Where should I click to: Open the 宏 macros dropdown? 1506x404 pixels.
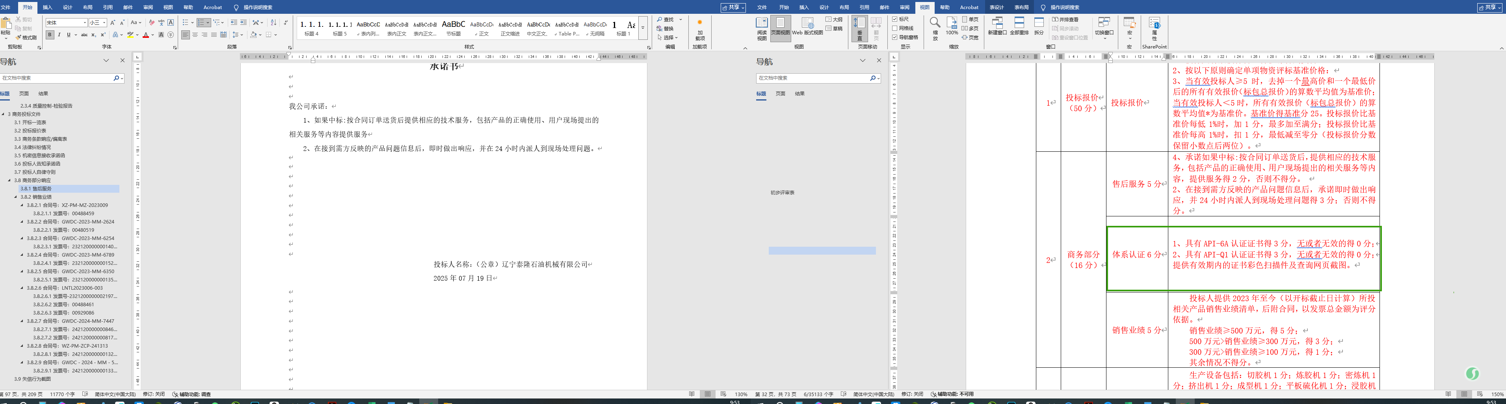[1129, 29]
